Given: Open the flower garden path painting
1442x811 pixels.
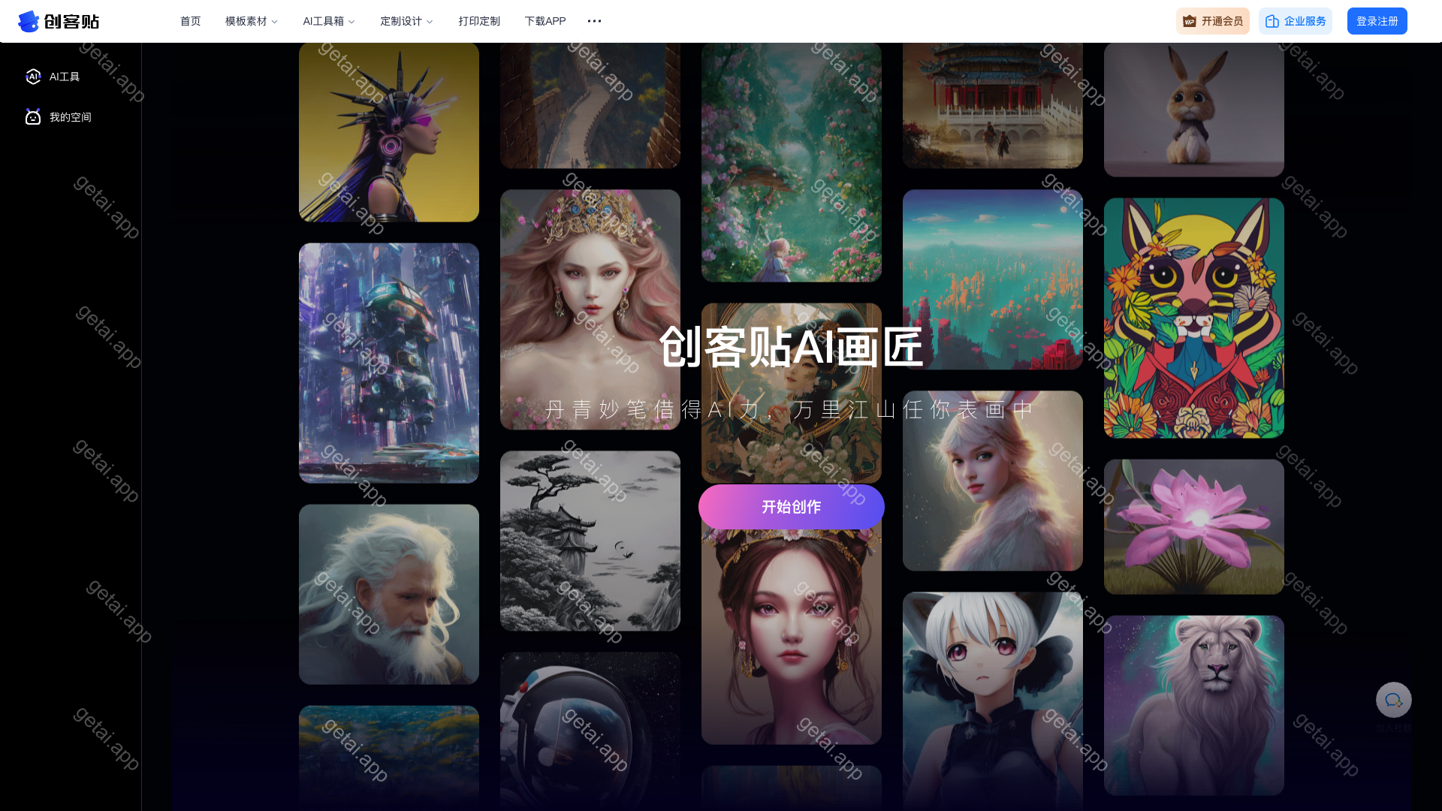Looking at the screenshot, I should click(792, 162).
